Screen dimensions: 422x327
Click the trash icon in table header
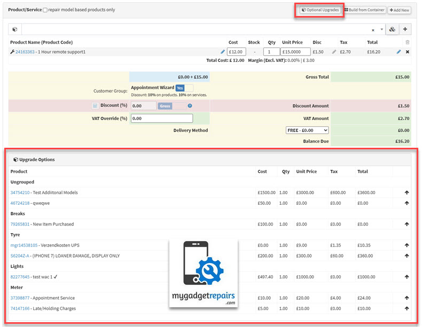408,42
